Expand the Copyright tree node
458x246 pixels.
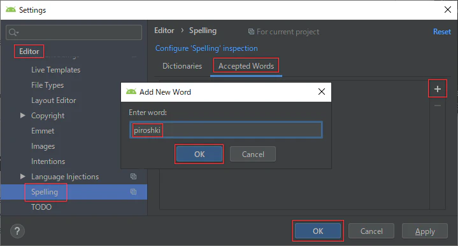tap(22, 116)
